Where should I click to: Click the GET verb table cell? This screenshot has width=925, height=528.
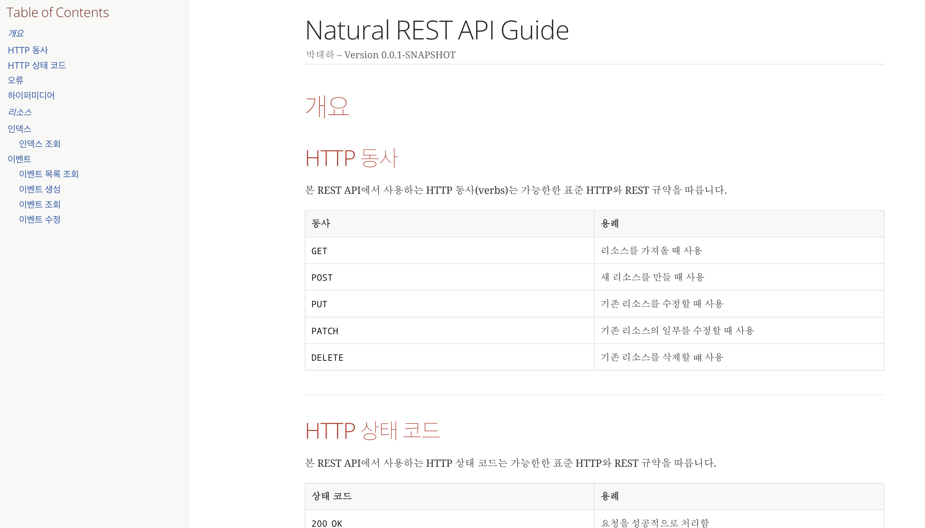(x=319, y=251)
